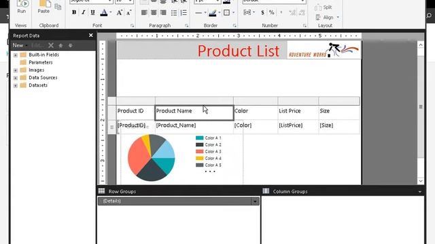Toggle italic formatting
435x244 pixels.
coord(83,12)
